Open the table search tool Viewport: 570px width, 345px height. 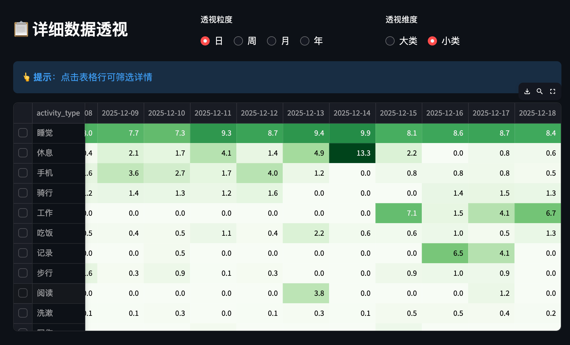click(x=540, y=91)
